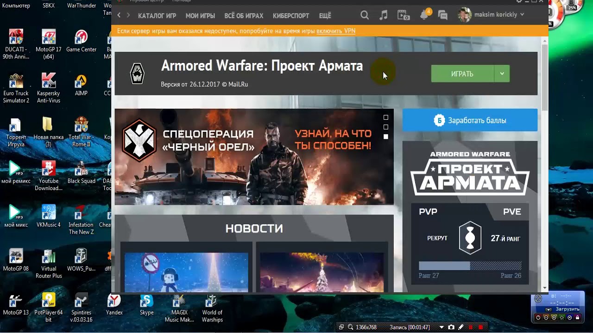The height and width of the screenshot is (333, 593).
Task: Open the ЕЩЁ menu
Action: click(325, 16)
